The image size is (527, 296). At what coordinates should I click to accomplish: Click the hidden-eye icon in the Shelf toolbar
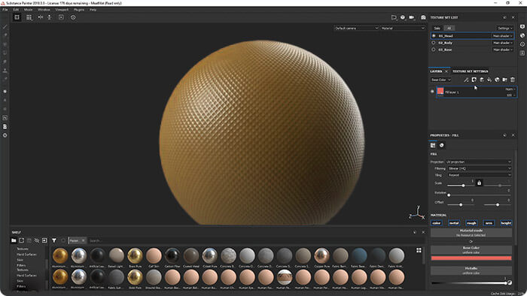[37, 240]
